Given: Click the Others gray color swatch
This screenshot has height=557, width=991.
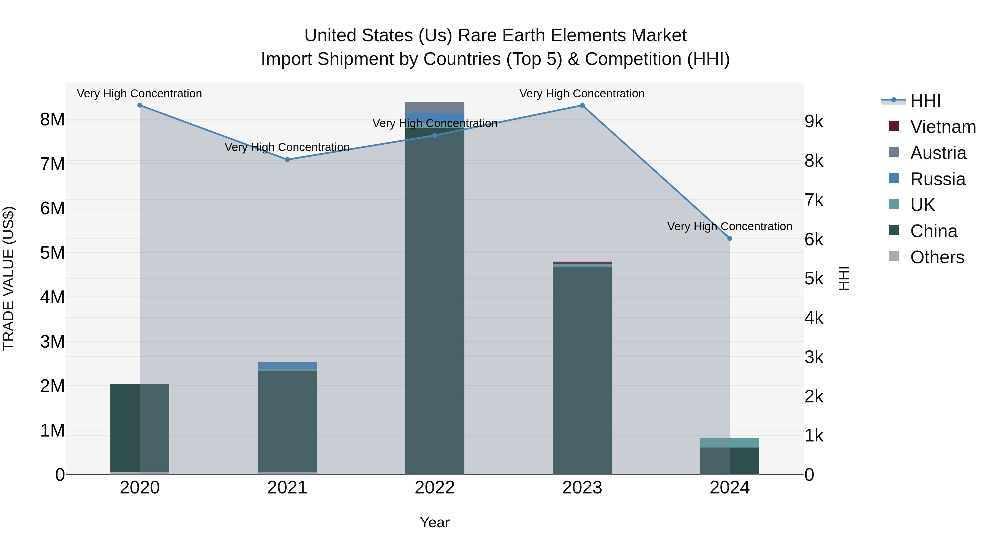Looking at the screenshot, I should 894,256.
